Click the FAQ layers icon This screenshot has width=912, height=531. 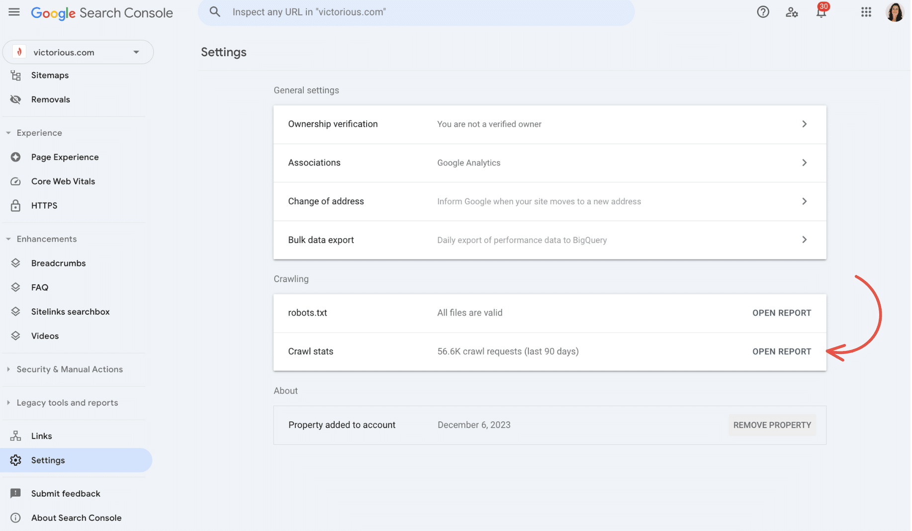coord(16,287)
